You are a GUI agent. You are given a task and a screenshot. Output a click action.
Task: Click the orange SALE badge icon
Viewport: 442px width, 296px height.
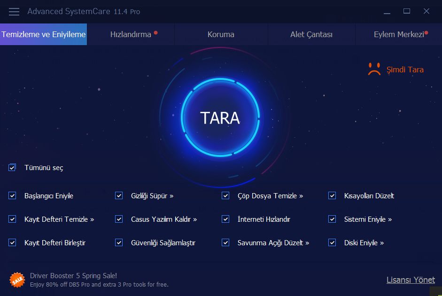[x=17, y=280]
